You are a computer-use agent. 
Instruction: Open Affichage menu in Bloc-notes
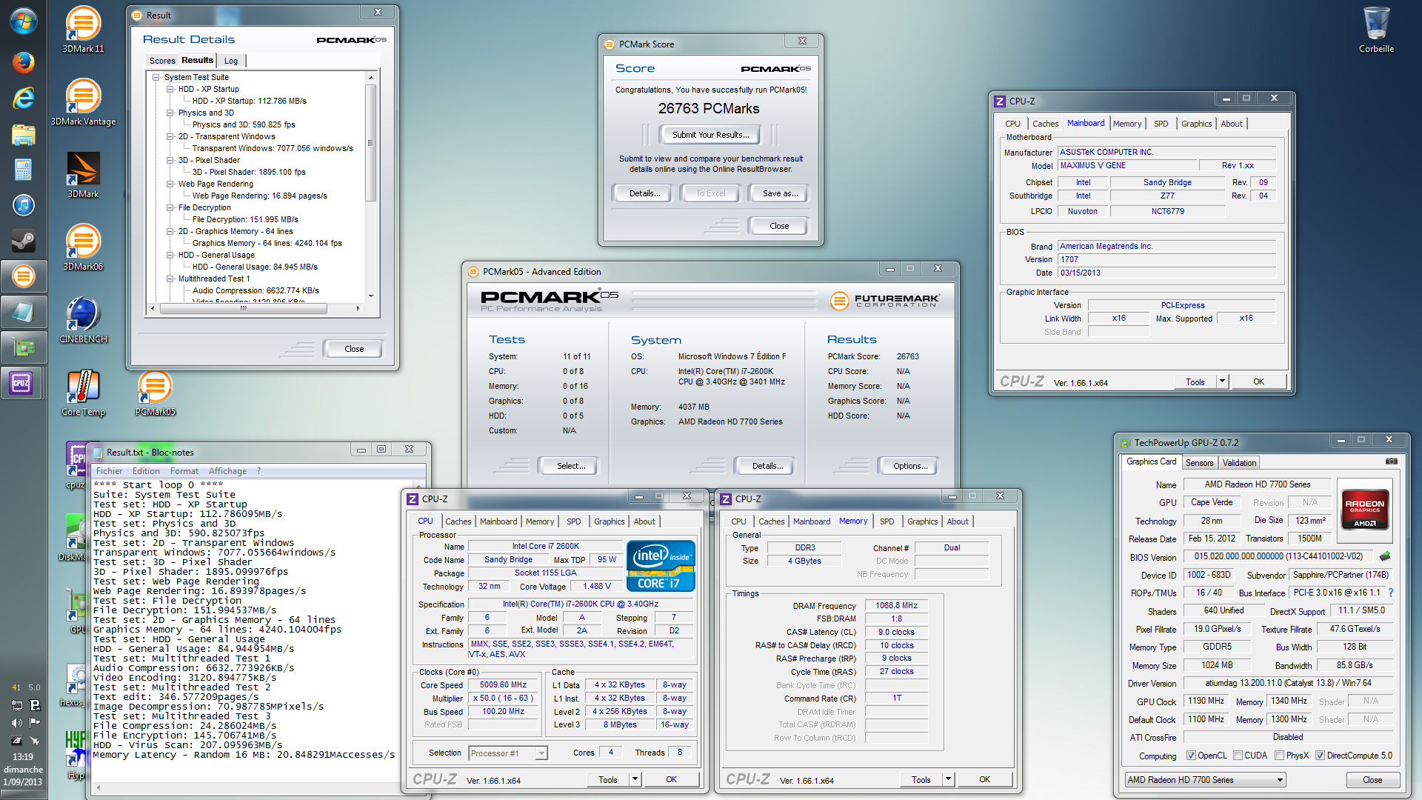(227, 471)
